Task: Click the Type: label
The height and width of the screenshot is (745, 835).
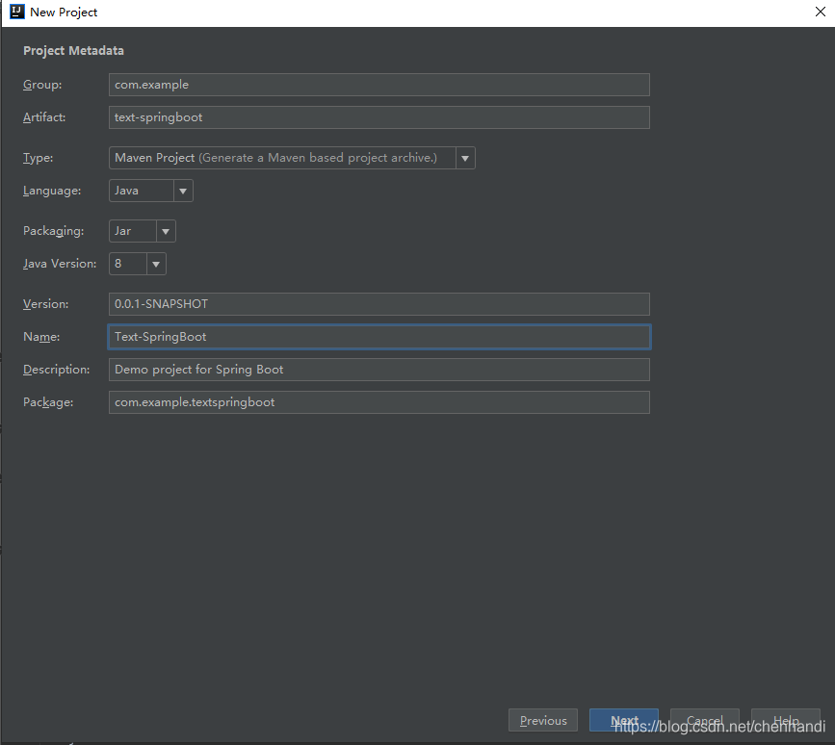Action: pyautogui.click(x=38, y=158)
